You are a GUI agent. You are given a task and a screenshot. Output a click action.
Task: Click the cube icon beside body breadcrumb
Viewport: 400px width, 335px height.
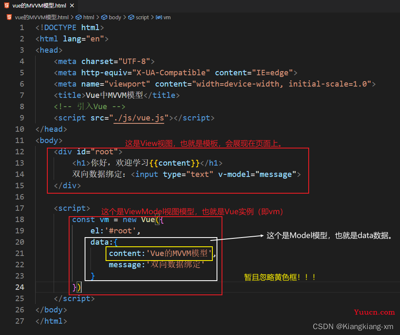point(104,17)
